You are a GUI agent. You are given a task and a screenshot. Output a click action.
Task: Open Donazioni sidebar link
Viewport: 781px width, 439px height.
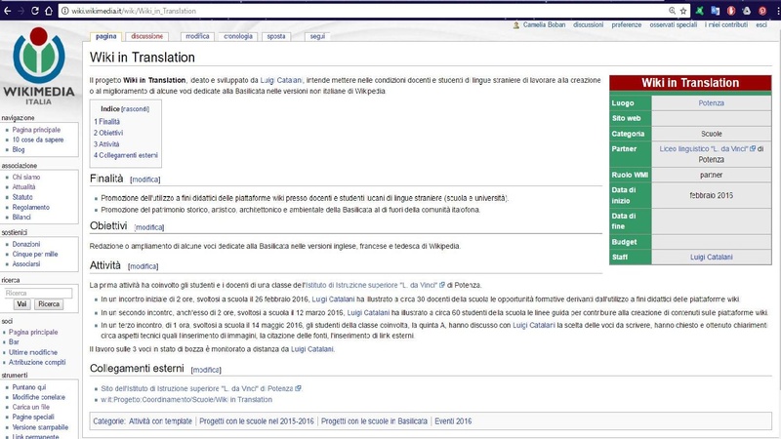point(26,245)
